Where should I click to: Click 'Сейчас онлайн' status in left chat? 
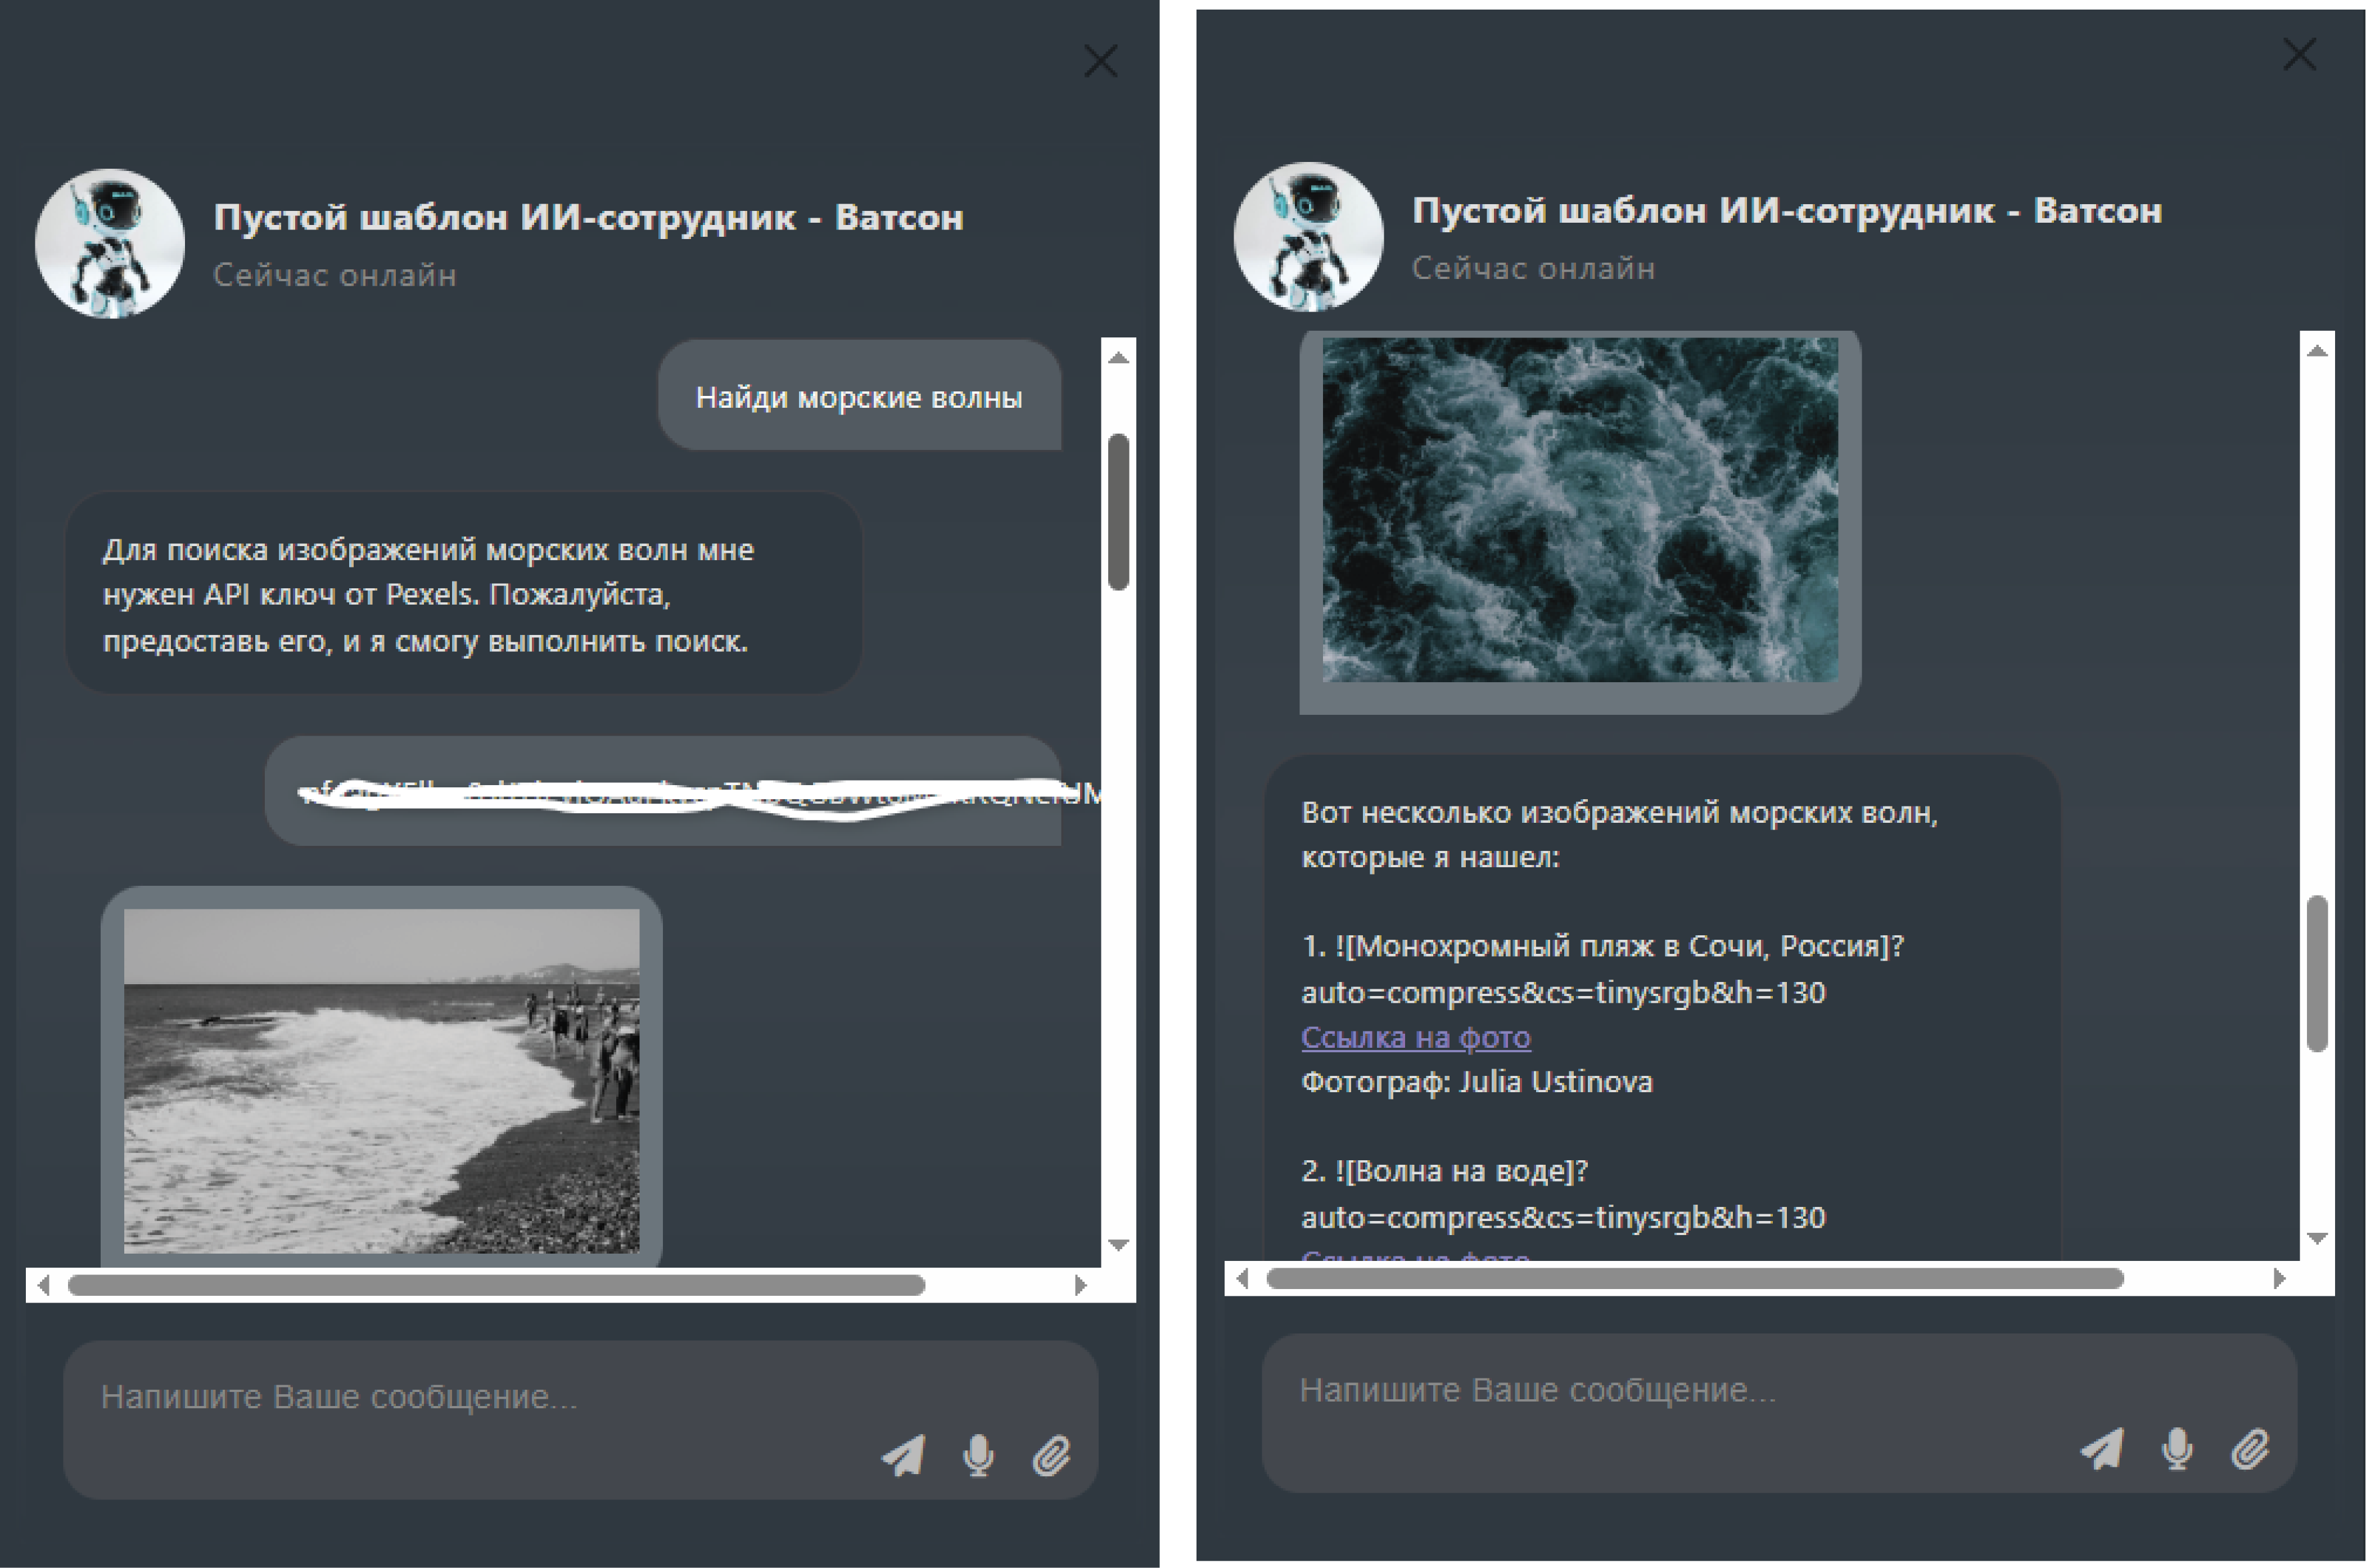click(335, 275)
